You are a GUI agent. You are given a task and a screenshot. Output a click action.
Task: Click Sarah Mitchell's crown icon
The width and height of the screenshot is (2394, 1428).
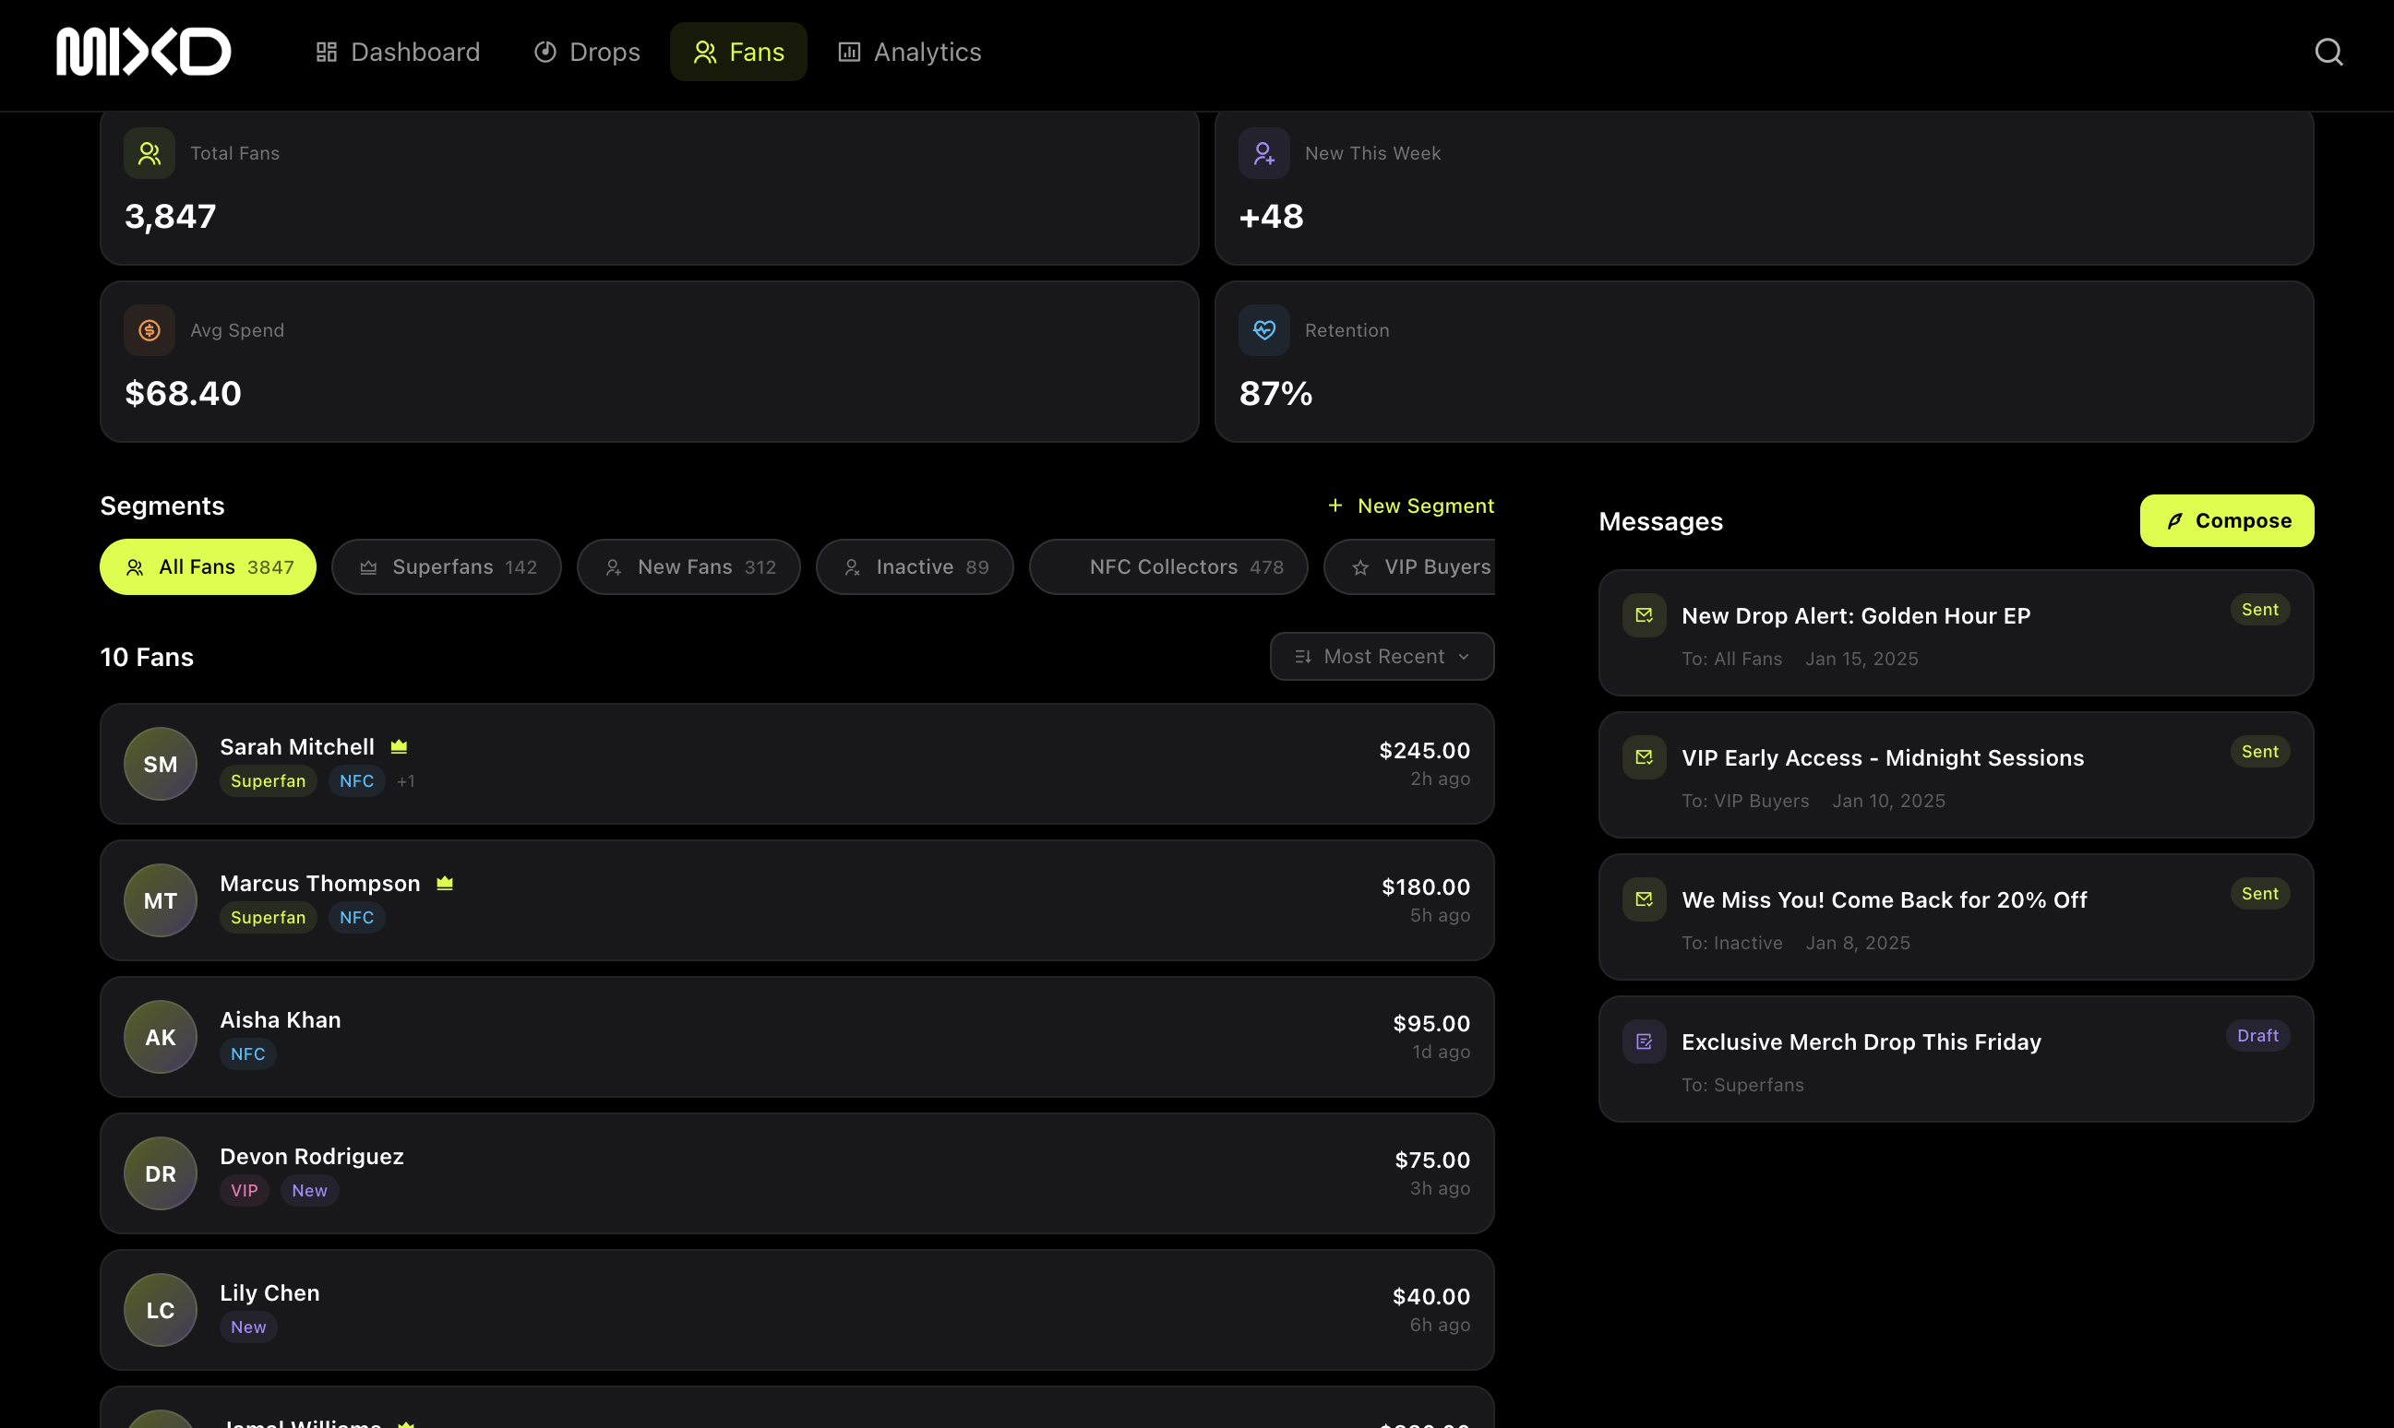(x=399, y=746)
